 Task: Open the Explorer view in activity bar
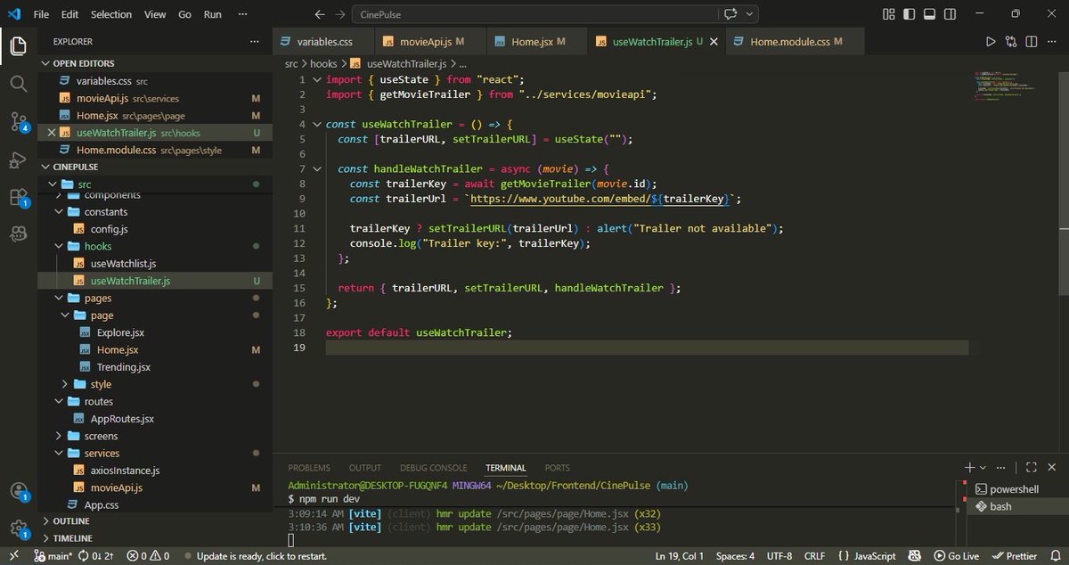coord(19,45)
